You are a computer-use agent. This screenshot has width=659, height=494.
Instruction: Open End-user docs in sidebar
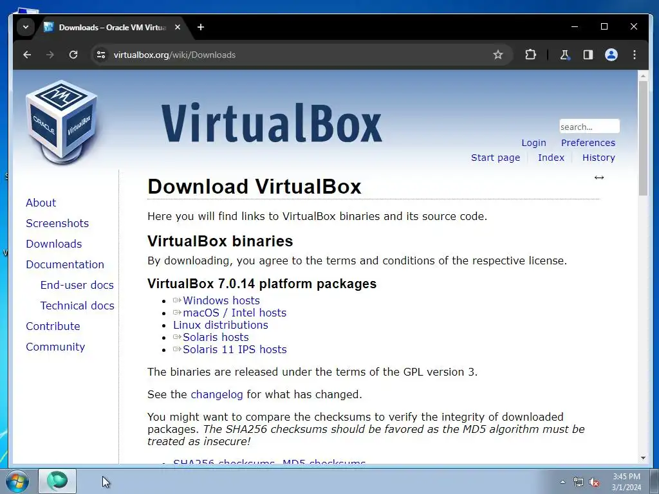click(77, 285)
